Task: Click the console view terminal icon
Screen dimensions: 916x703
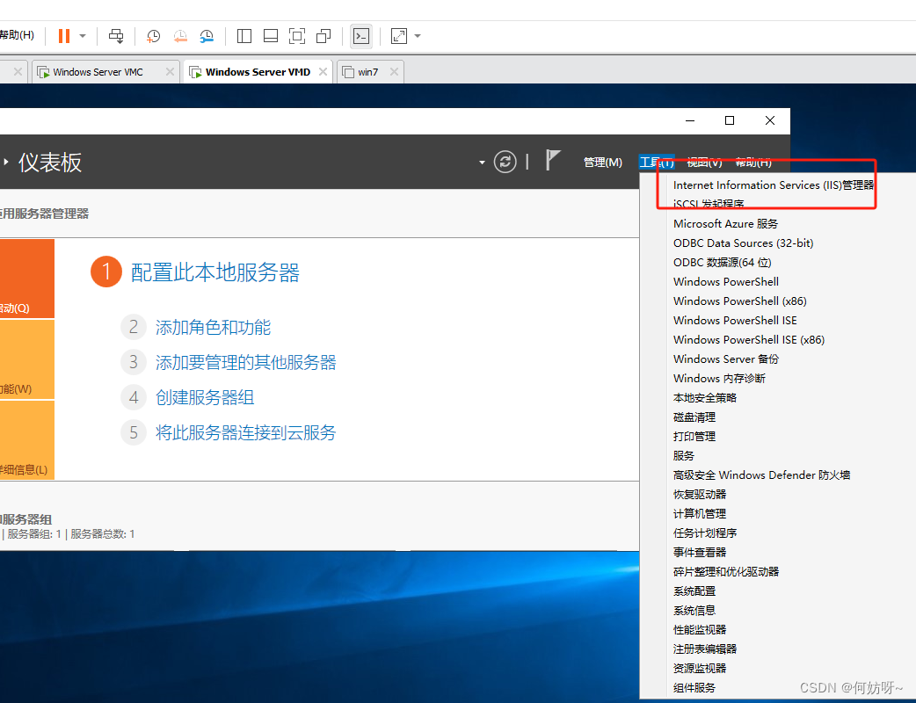Action: [x=360, y=36]
